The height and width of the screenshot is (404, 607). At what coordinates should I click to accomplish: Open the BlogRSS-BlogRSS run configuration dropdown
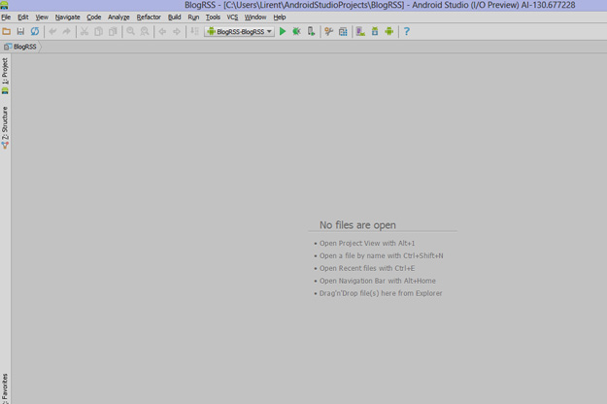coord(240,31)
